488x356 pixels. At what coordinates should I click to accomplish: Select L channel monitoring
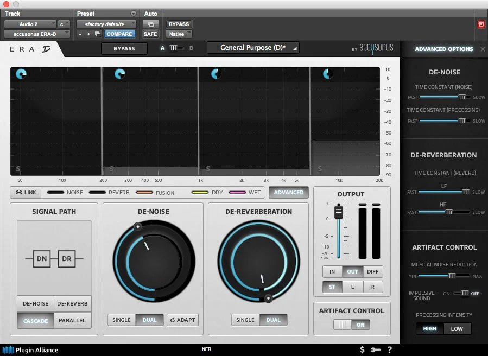click(352, 287)
